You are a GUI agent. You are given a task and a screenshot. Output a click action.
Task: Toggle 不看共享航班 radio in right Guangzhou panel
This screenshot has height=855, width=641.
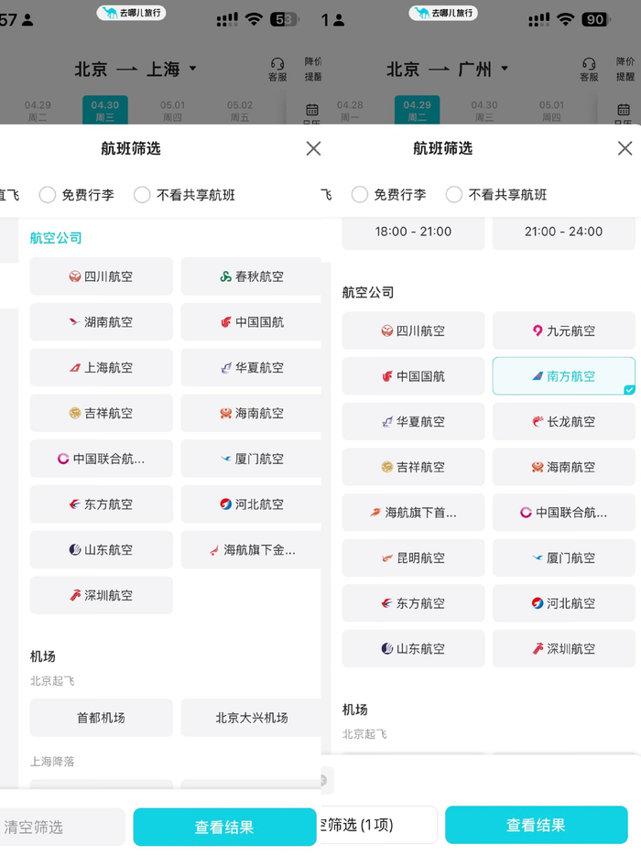coord(454,195)
